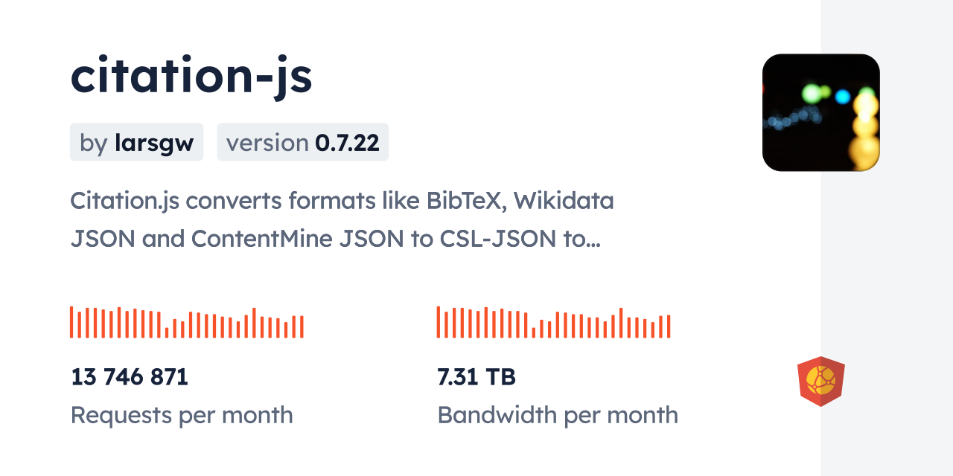Expand the truncated 'JSON and ContentMine' description line
The image size is (953, 476).
[335, 238]
